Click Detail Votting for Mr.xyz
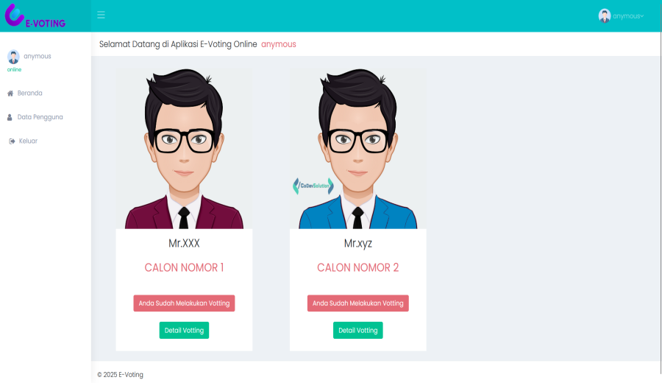This screenshot has height=383, width=662. [358, 330]
